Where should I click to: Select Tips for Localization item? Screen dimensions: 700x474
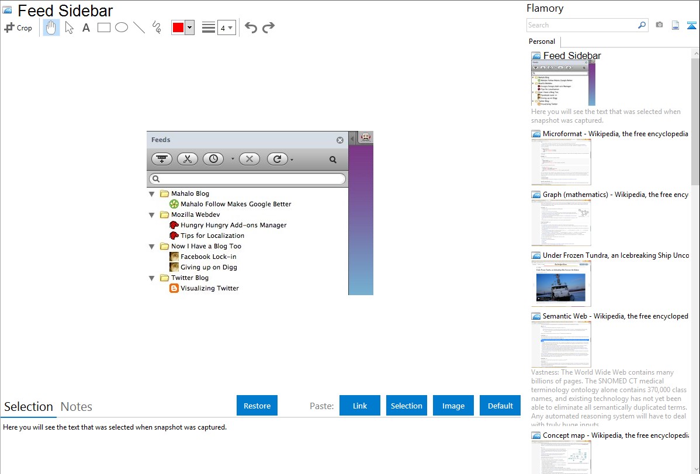207,236
